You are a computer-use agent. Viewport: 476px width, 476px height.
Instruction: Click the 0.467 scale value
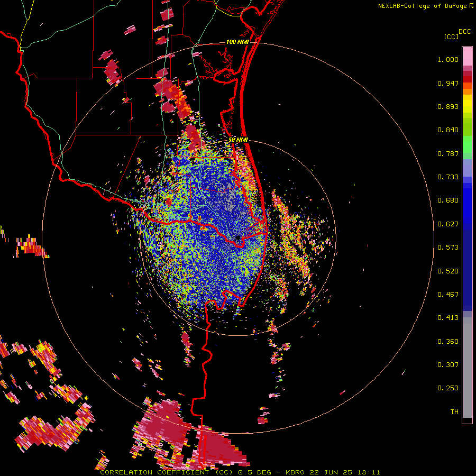coord(448,295)
